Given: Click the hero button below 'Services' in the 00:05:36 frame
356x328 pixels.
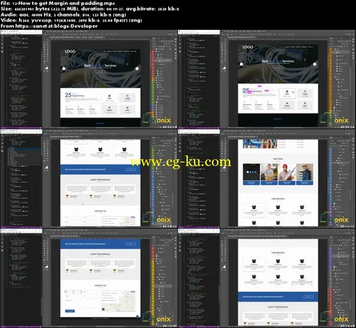Looking at the screenshot, I should (x=278, y=67).
